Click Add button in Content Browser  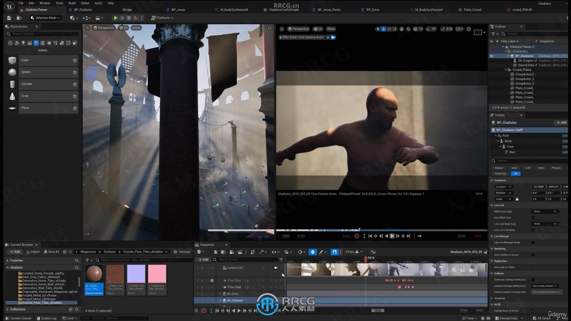(15, 252)
